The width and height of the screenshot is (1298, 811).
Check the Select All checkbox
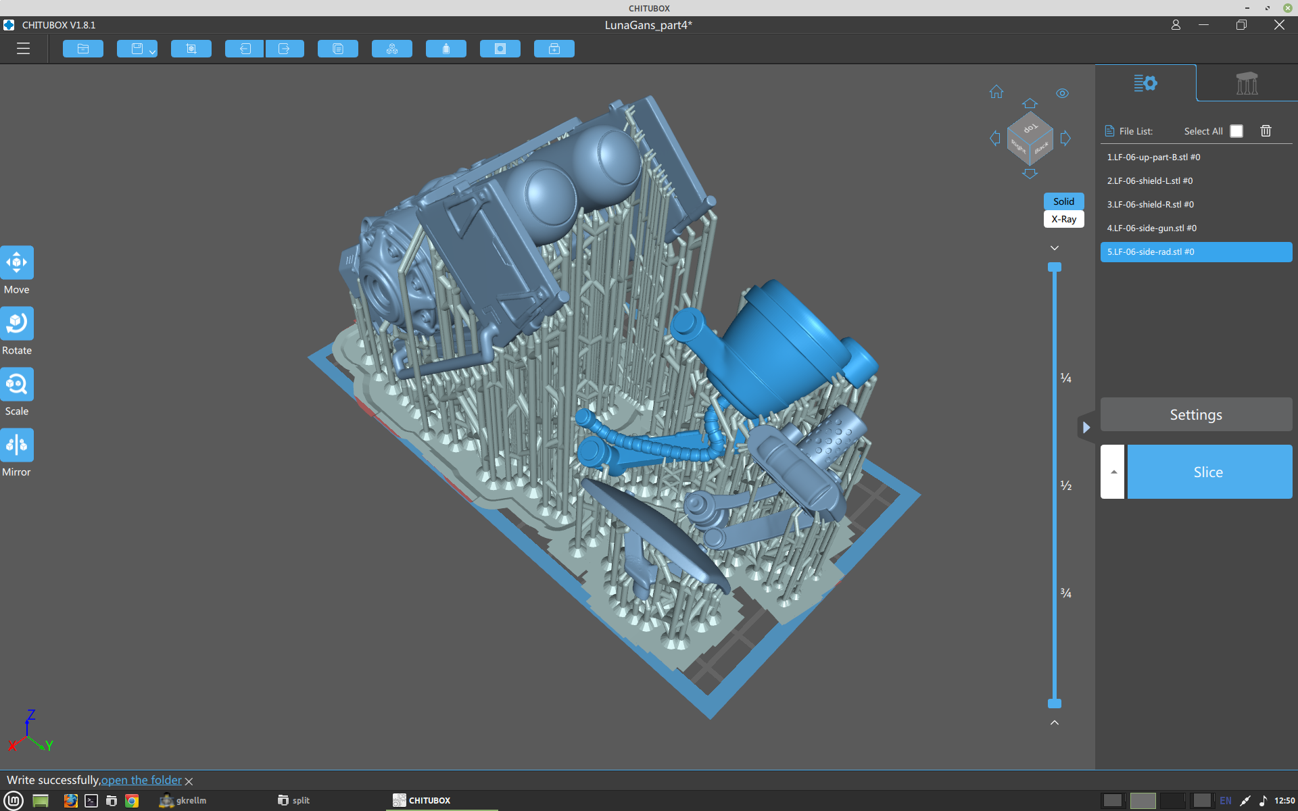click(x=1236, y=131)
